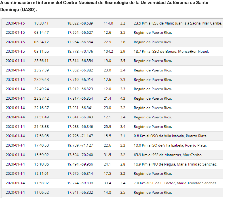Image resolution: width=227 pixels, height=198 pixels.
Task: Click coordinates 17.694, -70.240
Action: coord(80,155)
